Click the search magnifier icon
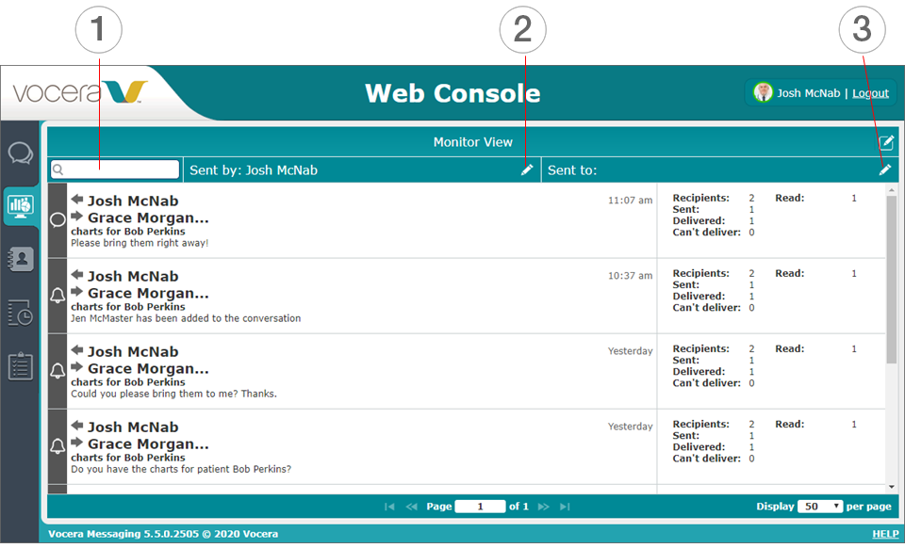Screen dimensions: 905x548 tap(58, 169)
